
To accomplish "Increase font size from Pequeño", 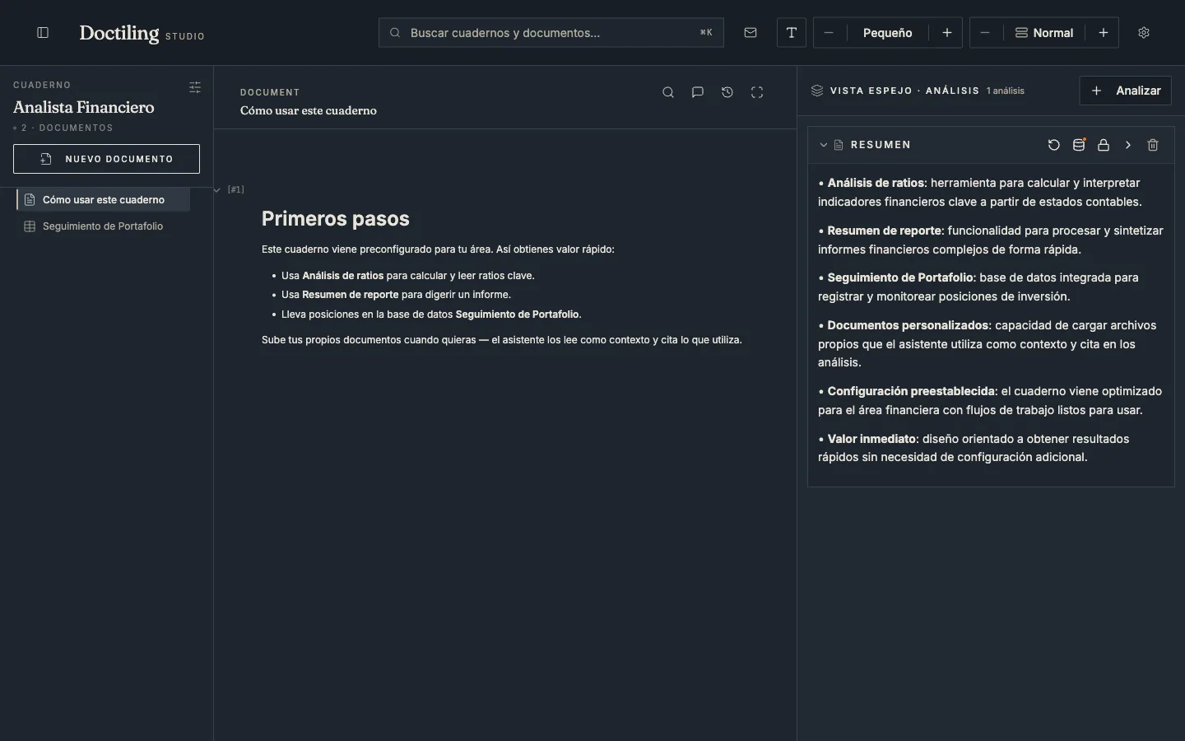I will [x=947, y=33].
